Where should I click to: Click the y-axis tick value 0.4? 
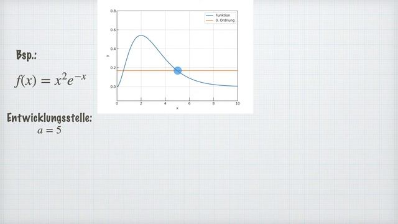click(x=113, y=49)
